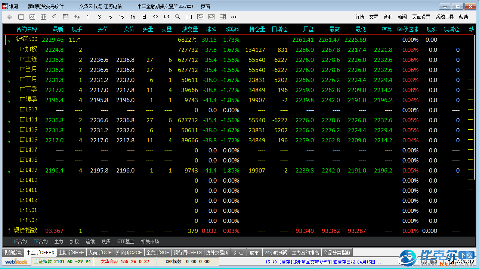479x269 pixels.
Task: Sort by the 持仓量 column header
Action: [257, 29]
